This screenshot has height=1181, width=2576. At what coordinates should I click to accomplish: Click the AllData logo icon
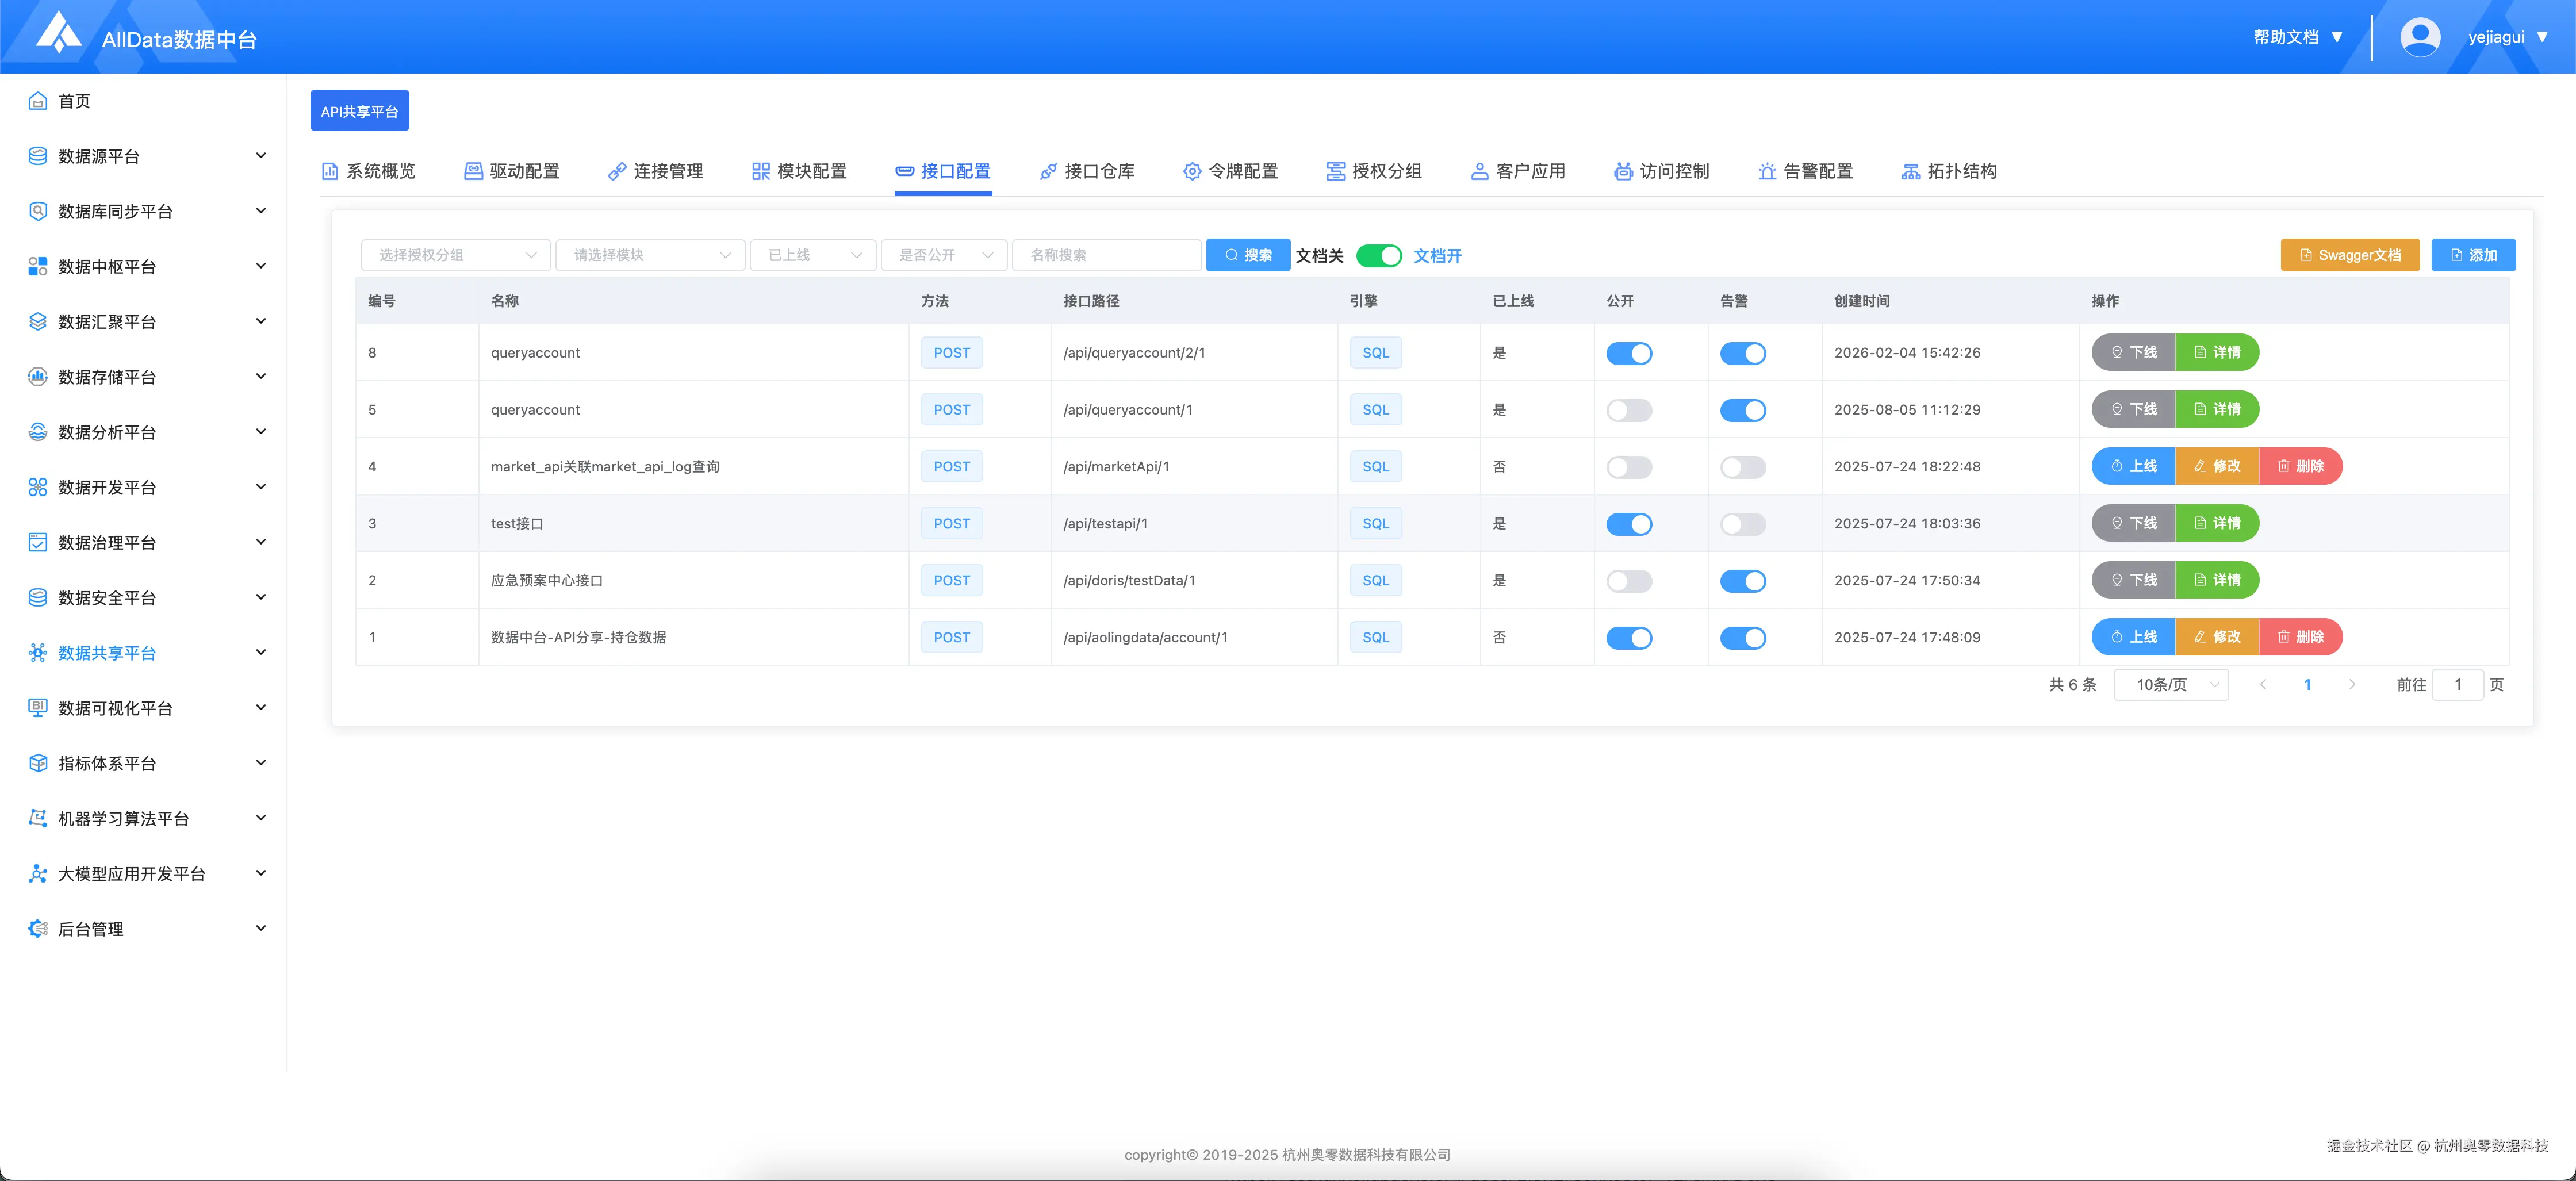click(x=58, y=33)
